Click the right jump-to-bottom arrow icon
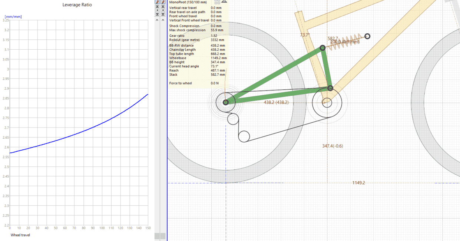 162,14
